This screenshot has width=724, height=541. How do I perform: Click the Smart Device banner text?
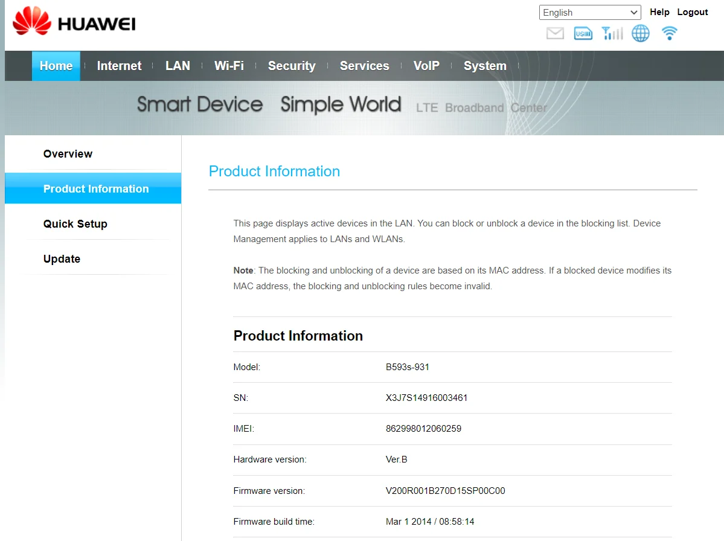tap(200, 104)
